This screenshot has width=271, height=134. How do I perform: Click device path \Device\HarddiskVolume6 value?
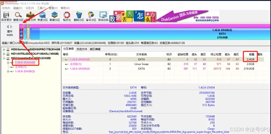(x=126, y=111)
